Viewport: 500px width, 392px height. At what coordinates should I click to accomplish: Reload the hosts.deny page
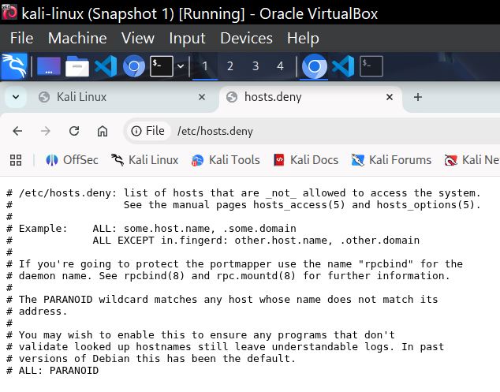[74, 131]
